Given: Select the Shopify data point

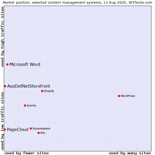Looking at the screenshot, I should click(42, 91).
